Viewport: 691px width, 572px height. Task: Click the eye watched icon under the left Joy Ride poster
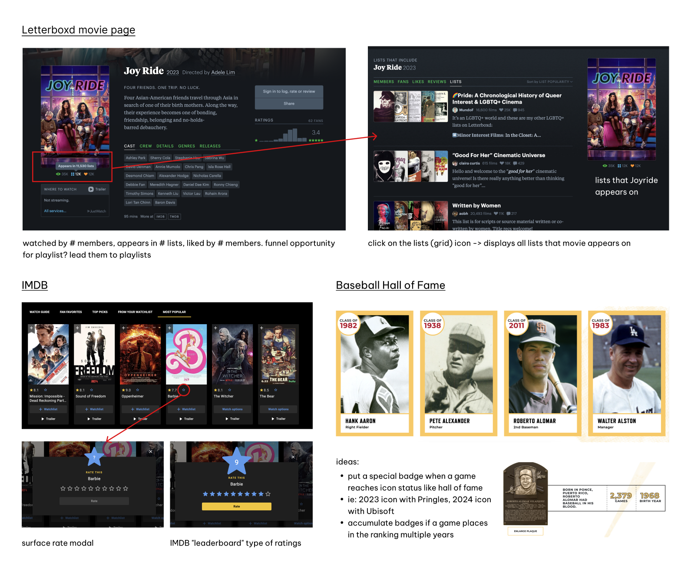click(x=58, y=174)
